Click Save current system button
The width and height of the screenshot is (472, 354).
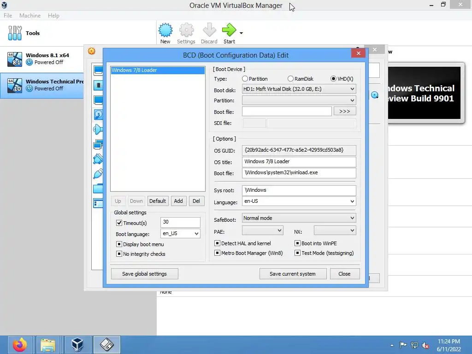tap(293, 274)
